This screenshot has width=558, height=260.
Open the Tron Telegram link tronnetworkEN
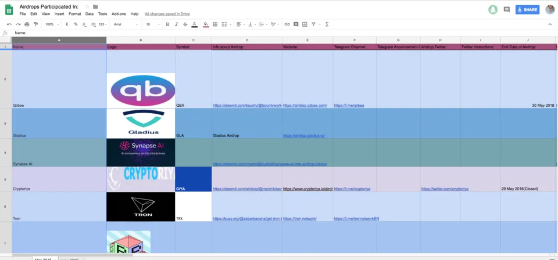click(356, 218)
